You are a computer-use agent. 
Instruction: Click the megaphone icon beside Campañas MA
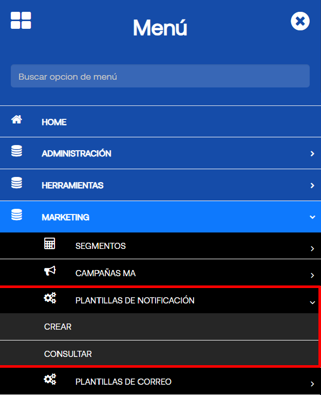[50, 271]
